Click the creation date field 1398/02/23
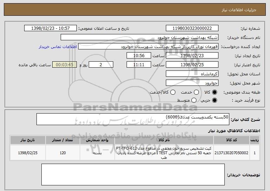 point(192,56)
